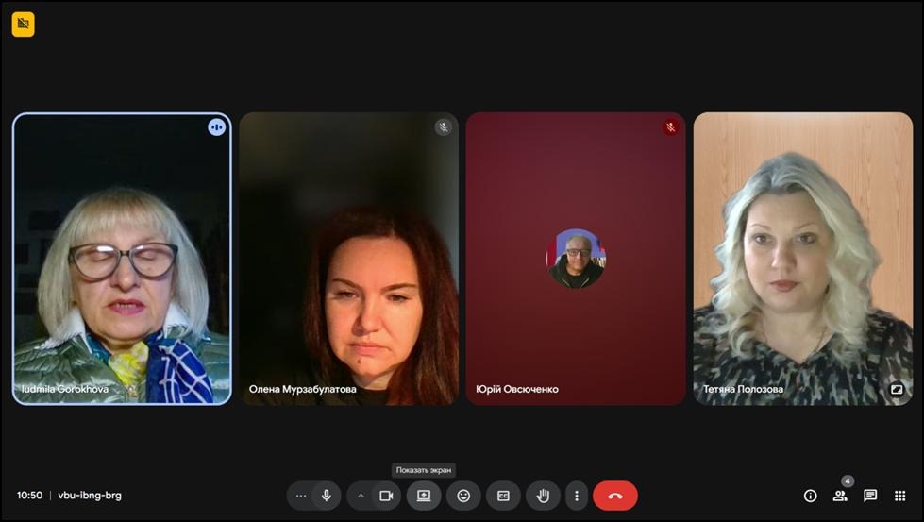Open the activities grid icon
Screen dimensions: 924x522
point(899,496)
